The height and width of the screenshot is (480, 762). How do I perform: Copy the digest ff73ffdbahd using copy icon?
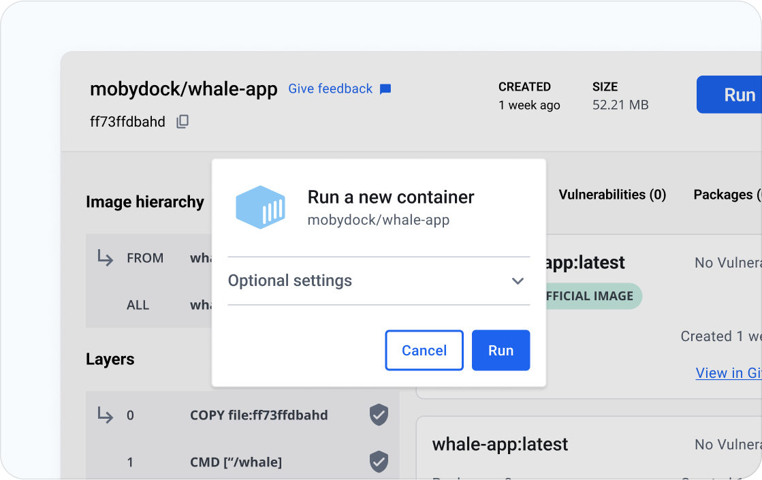tap(180, 121)
